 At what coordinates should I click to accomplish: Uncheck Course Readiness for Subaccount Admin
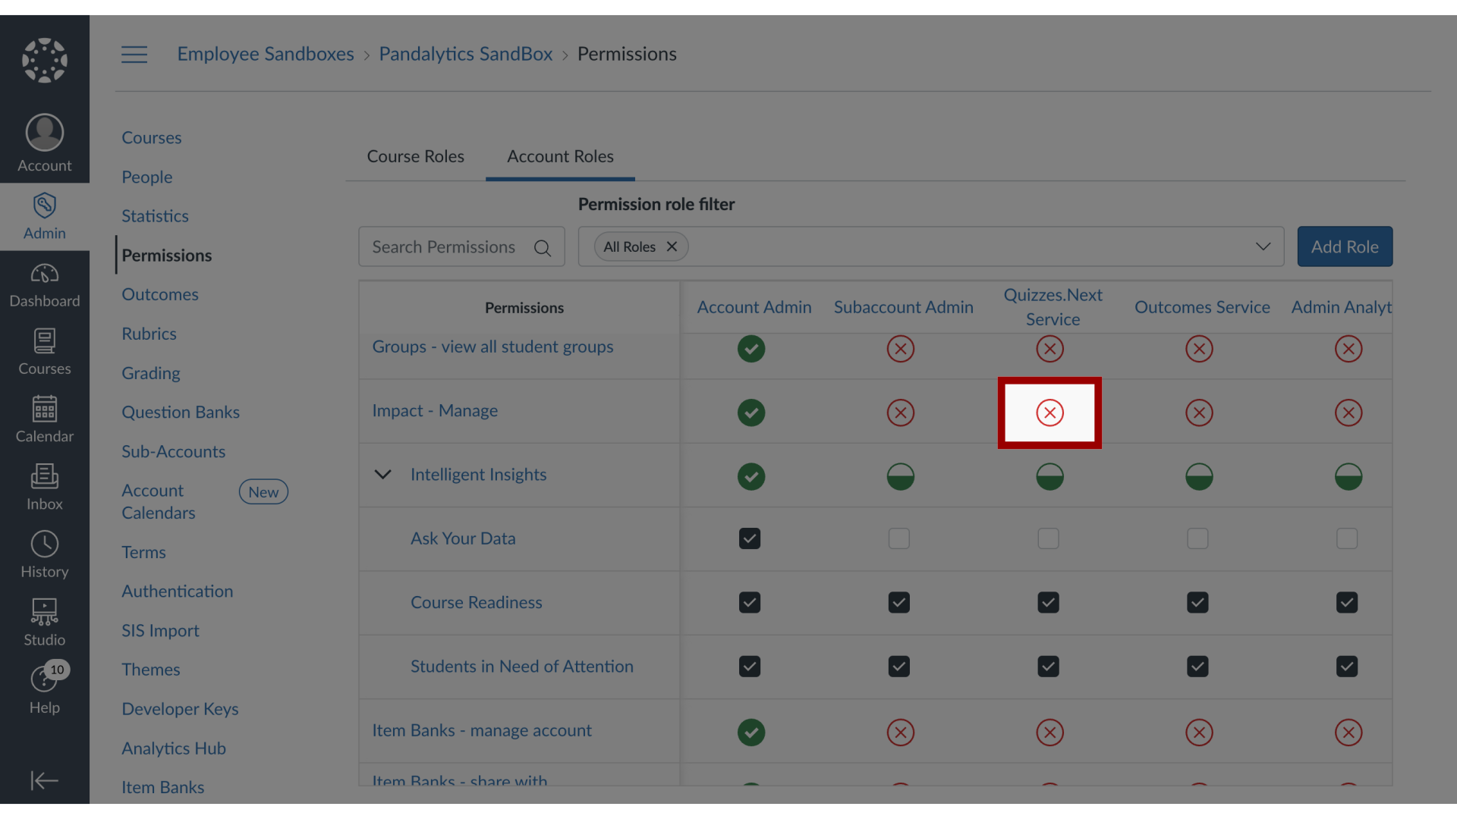point(899,603)
